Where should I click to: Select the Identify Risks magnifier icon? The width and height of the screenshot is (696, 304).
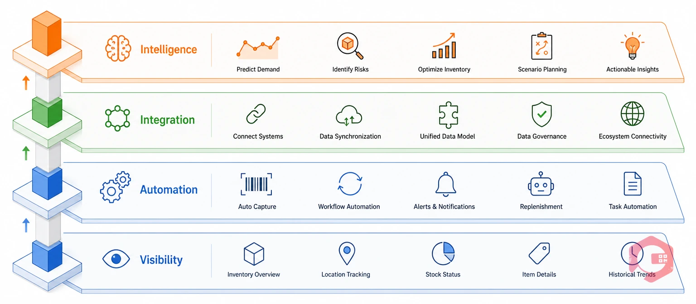coord(350,46)
